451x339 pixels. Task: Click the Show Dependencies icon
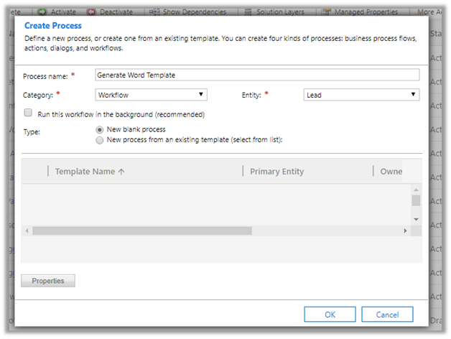click(154, 12)
